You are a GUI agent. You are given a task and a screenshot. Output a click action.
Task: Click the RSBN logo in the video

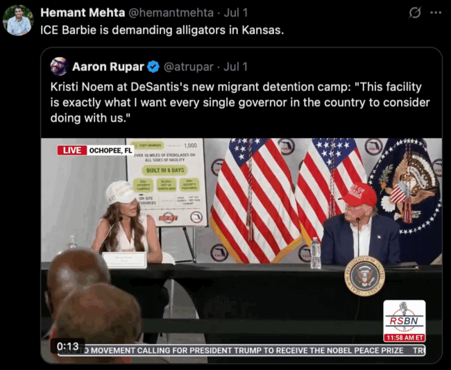[404, 321]
